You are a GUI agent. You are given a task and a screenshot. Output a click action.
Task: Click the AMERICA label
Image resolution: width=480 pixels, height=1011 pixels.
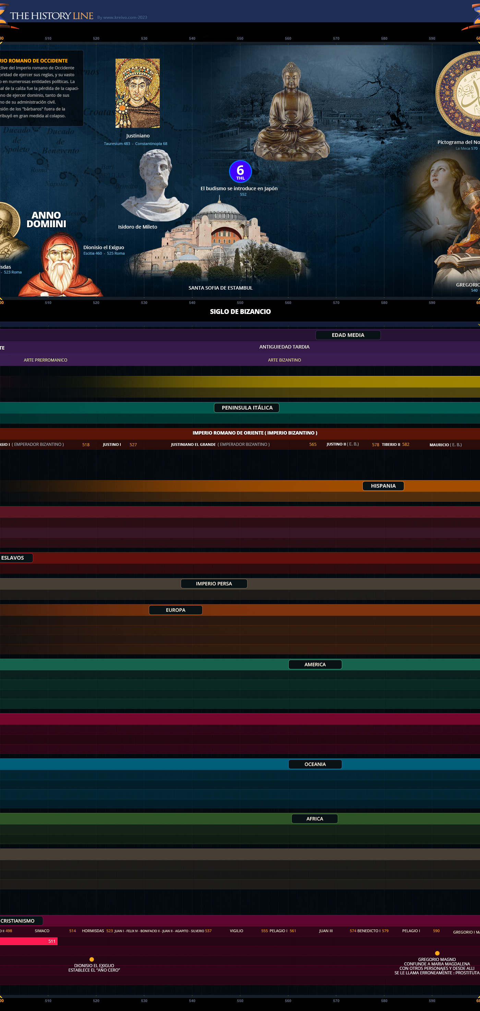point(315,665)
